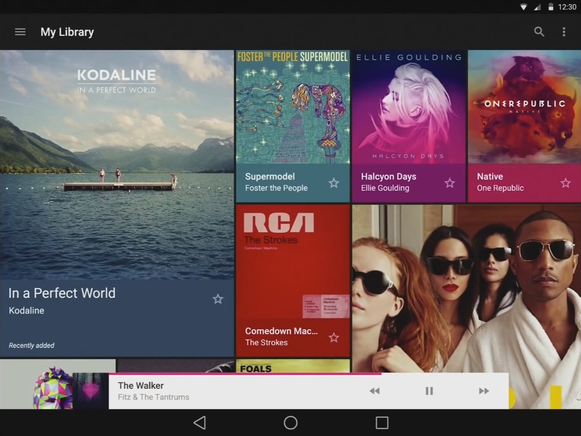The width and height of the screenshot is (581, 436).
Task: Click the In a Perfect World title
Action: pyautogui.click(x=62, y=293)
